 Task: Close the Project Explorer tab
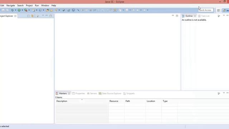(15, 16)
